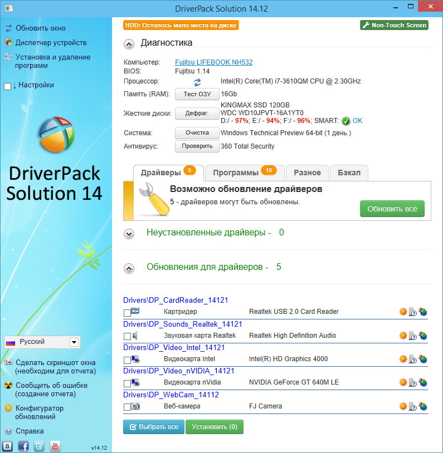443x453 pixels.
Task: Open the Русский language dropdown
Action: 42,342
